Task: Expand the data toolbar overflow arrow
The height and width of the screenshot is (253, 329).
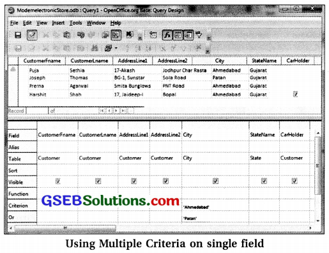Action: tap(207, 51)
